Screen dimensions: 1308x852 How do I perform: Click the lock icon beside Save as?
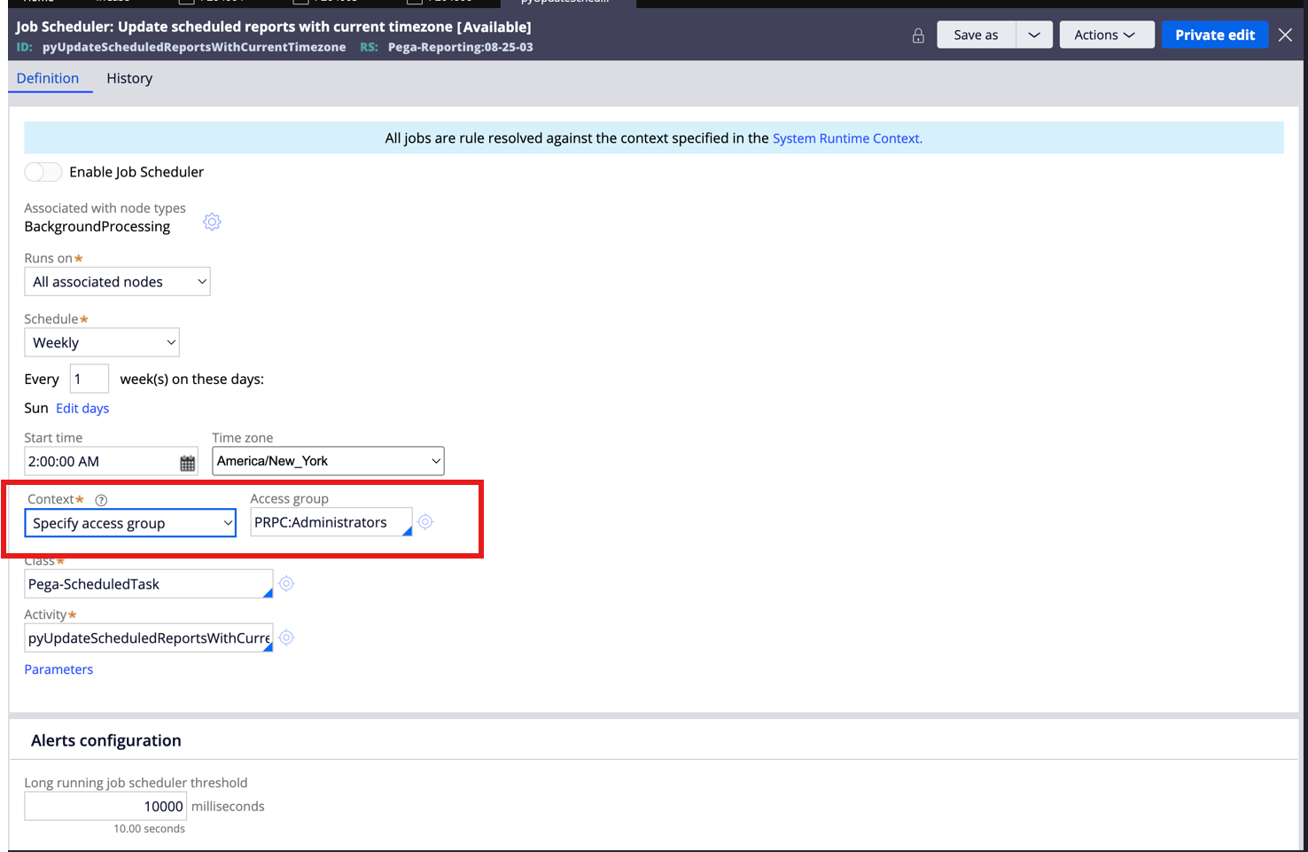click(x=918, y=35)
